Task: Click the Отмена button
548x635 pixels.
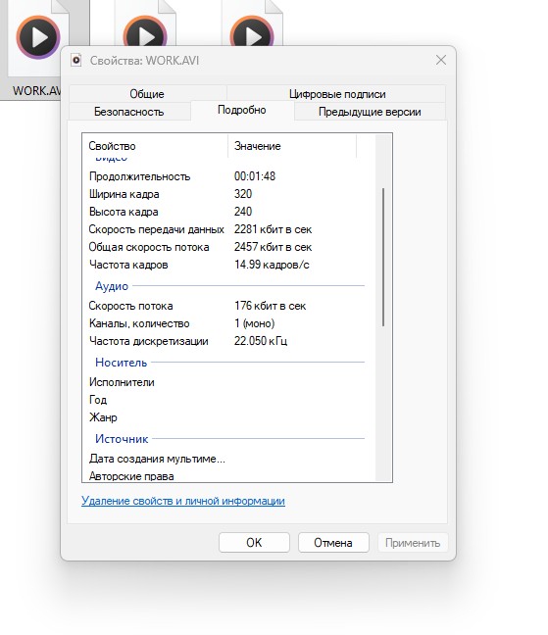Action: coord(333,542)
